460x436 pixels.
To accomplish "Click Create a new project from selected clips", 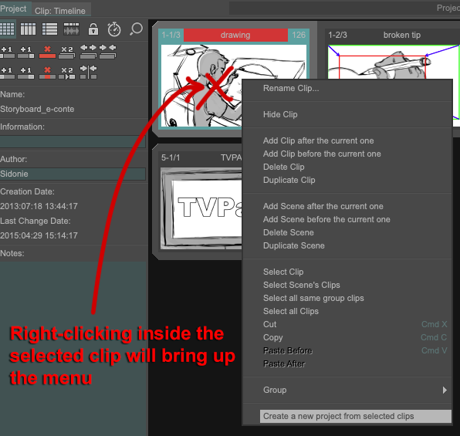I will point(355,416).
